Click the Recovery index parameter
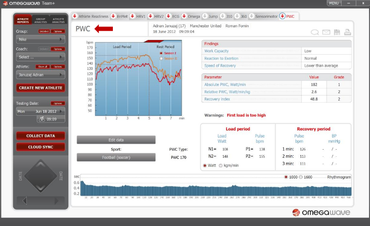This screenshot has width=370, height=226. coord(217,99)
